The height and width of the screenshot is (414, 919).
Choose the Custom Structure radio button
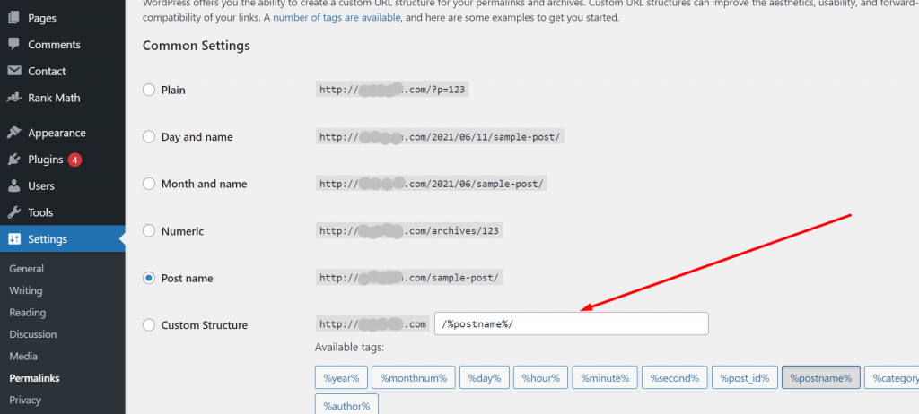pyautogui.click(x=149, y=325)
